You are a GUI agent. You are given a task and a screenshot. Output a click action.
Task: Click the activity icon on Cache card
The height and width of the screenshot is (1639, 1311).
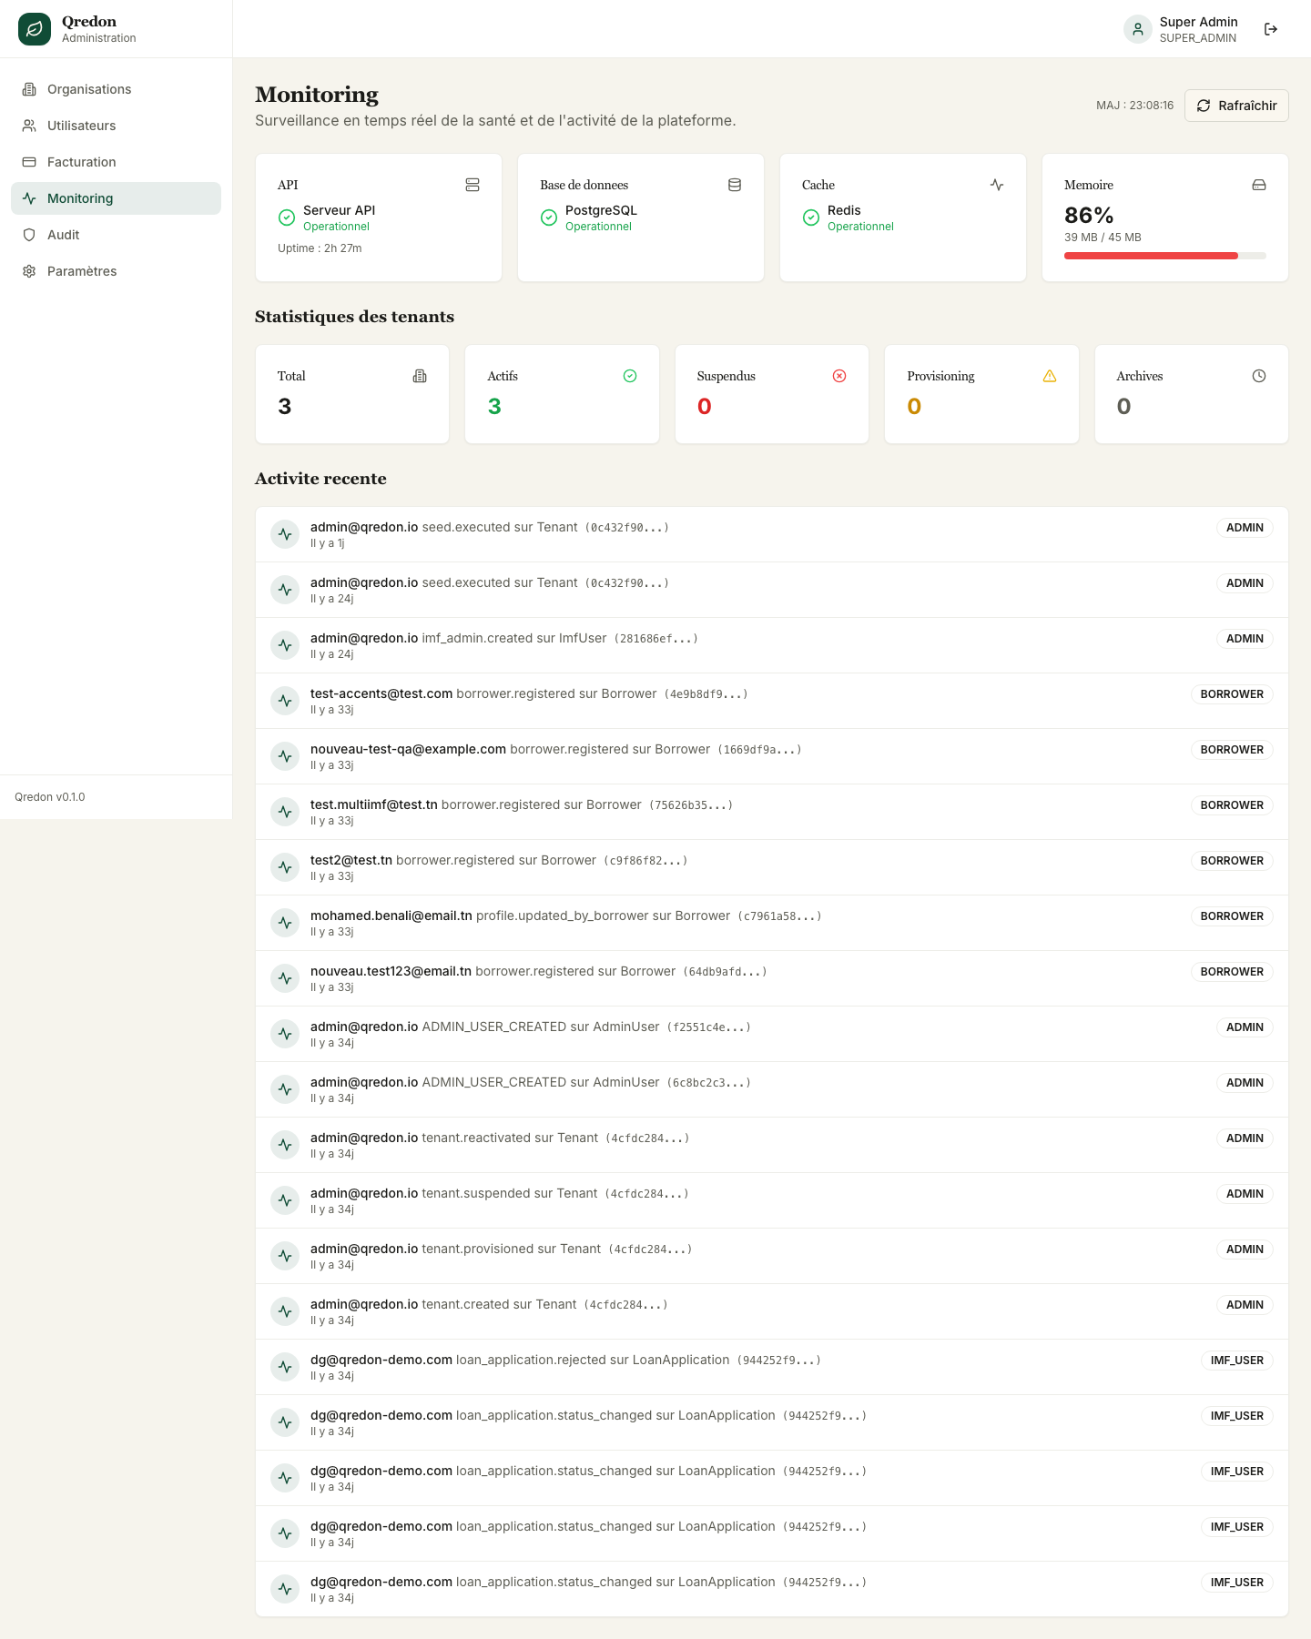pyautogui.click(x=997, y=185)
